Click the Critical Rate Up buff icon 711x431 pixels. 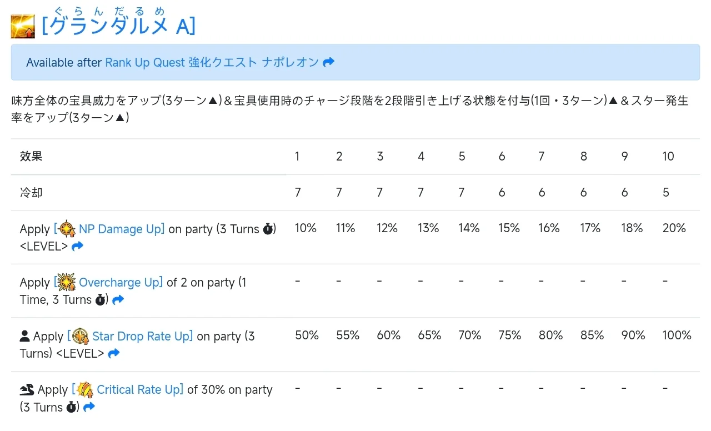[84, 390]
